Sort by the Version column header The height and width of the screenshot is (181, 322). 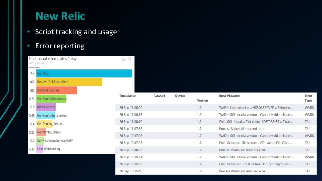203,100
